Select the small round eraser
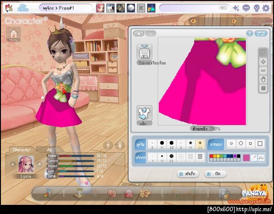Screen dimensions: 274x214 232,144
